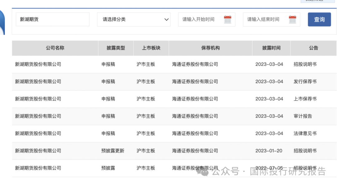
Task: Click date 2023-03-04 in the 法律意见书 row
Action: pyautogui.click(x=269, y=134)
